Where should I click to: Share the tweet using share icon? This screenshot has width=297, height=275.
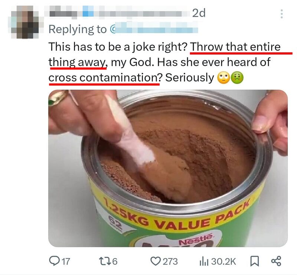pyautogui.click(x=276, y=261)
